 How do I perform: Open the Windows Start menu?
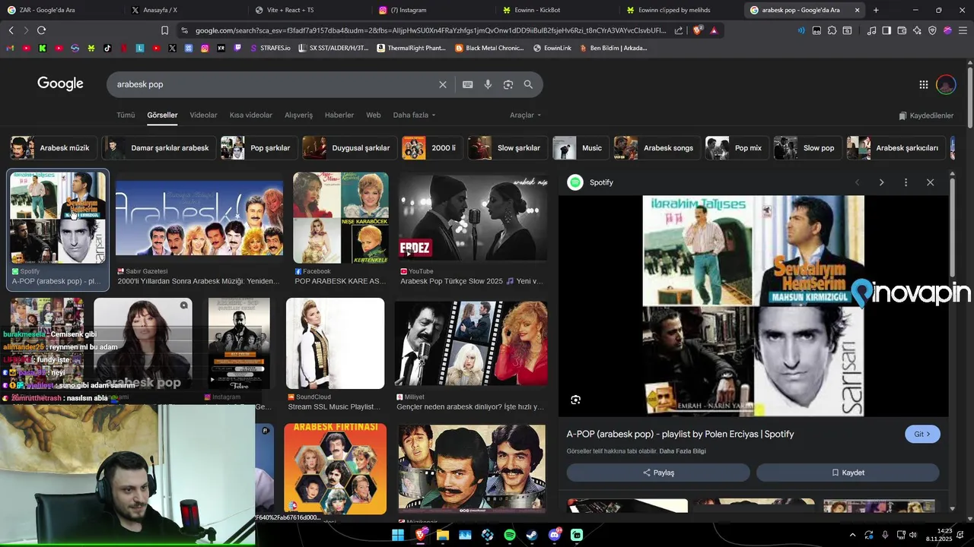point(398,535)
